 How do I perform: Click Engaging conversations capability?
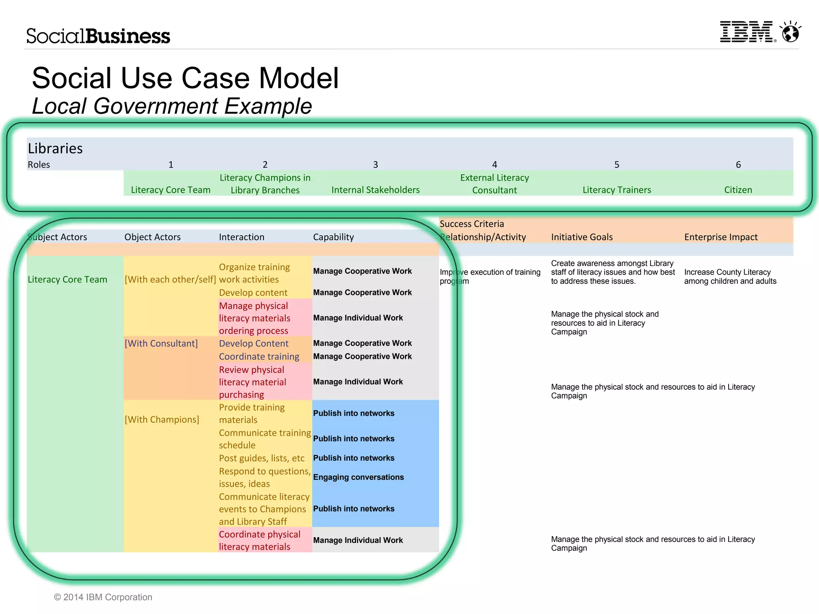[358, 477]
